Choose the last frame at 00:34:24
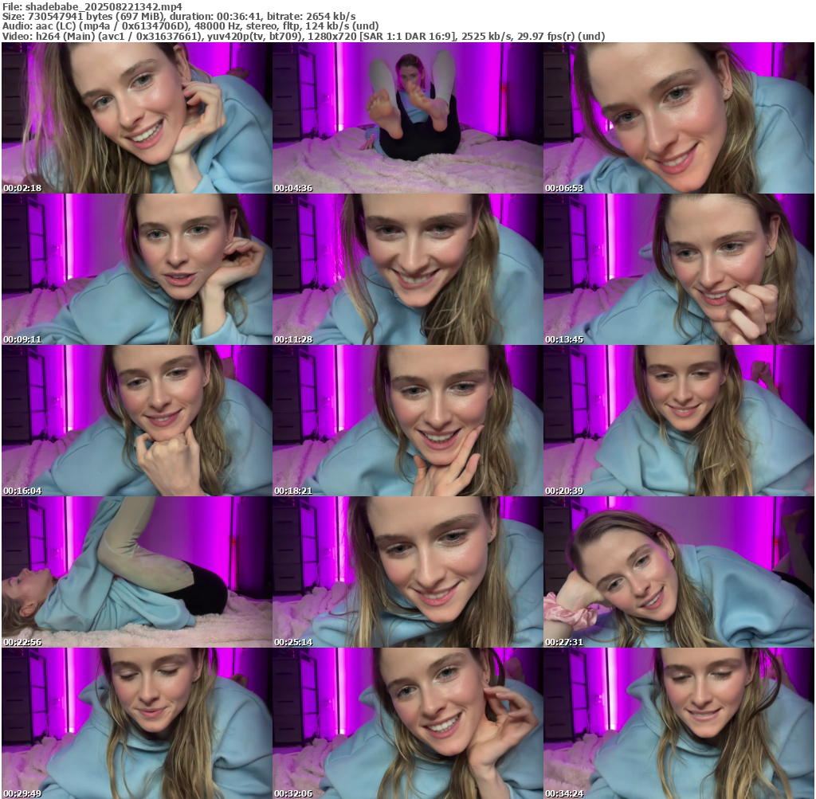The height and width of the screenshot is (799, 816). [x=679, y=723]
